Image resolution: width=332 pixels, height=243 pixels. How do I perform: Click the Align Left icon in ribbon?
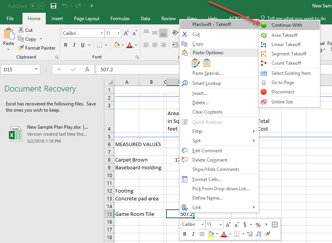(x=146, y=45)
